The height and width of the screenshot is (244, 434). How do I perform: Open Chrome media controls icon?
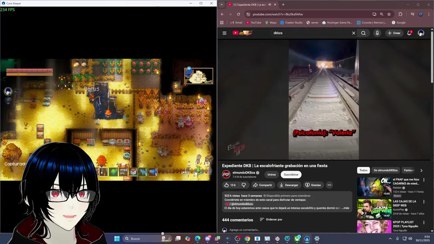pyautogui.click(x=412, y=14)
